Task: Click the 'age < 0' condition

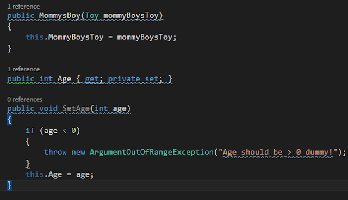Action: (x=60, y=130)
